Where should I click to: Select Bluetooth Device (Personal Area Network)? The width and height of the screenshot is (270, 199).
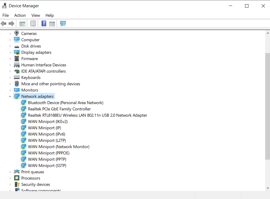66,103
